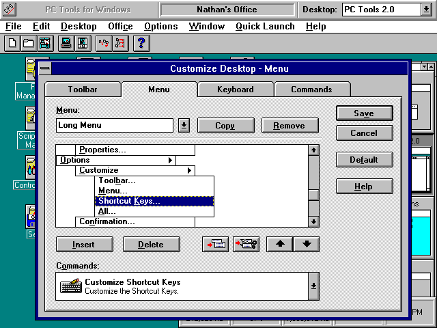
Task: Switch to the Keyboard tab
Action: [x=236, y=90]
